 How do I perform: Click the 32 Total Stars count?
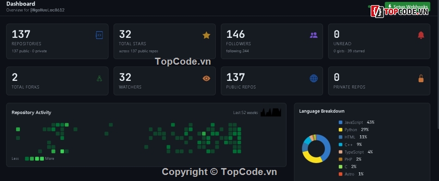(x=125, y=35)
